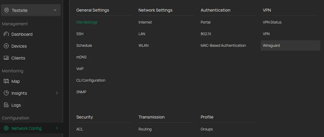
Task: Open the SSH settings link
Action: point(80,34)
